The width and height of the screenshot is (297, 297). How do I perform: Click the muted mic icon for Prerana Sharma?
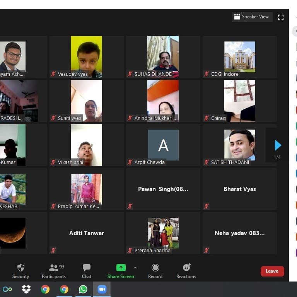(130, 250)
